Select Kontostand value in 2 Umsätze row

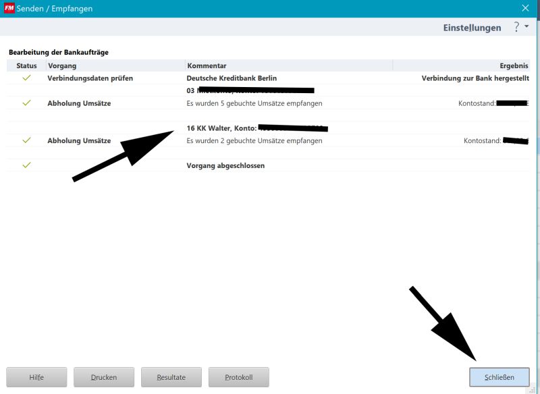point(496,141)
